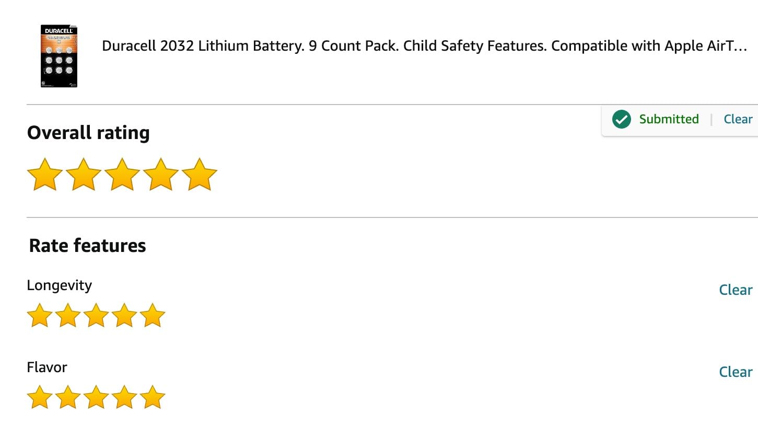Open the Duracell battery product thumbnail
758x437 pixels.
(x=59, y=56)
